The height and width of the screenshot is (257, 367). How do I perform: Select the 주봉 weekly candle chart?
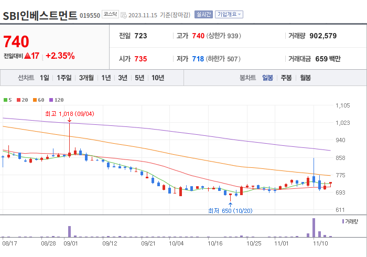(286, 78)
